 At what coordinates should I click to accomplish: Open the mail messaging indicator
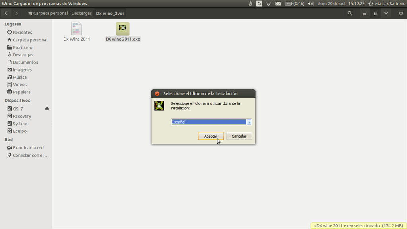pyautogui.click(x=278, y=4)
